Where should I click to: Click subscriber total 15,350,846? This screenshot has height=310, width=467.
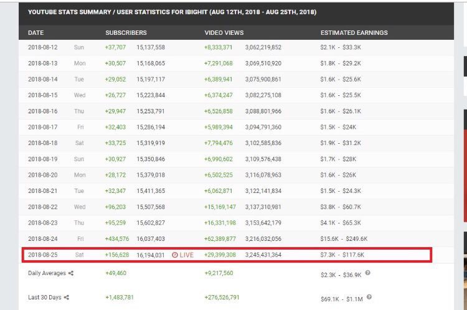click(151, 159)
